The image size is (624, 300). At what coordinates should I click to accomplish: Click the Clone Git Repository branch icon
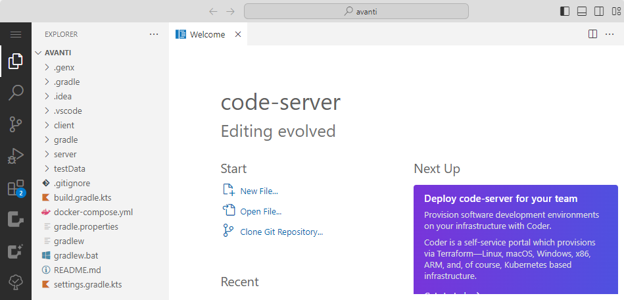point(228,231)
